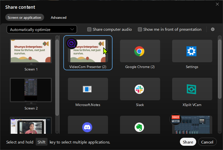This screenshot has width=223, height=150.
Task: Select the Settings app tile
Action: pos(192,51)
